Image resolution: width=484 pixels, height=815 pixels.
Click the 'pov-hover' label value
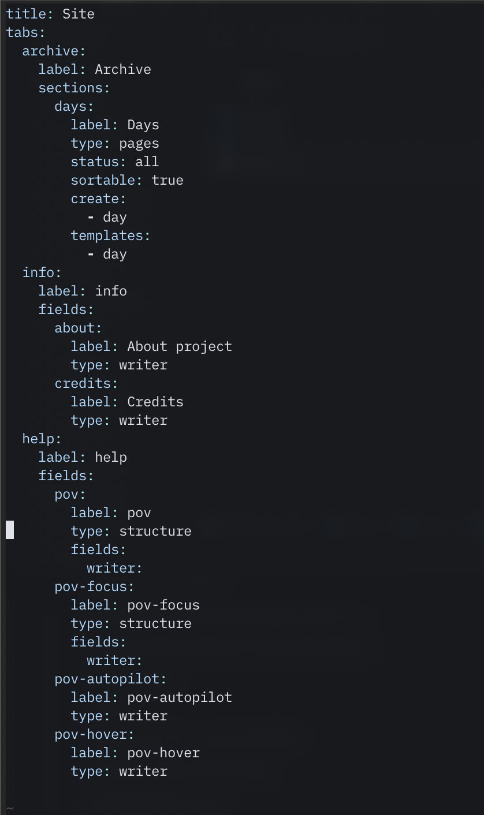click(163, 753)
